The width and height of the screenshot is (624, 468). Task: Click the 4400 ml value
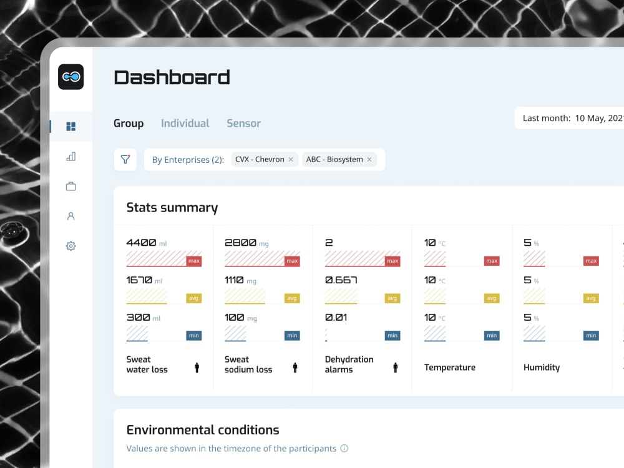pos(147,243)
